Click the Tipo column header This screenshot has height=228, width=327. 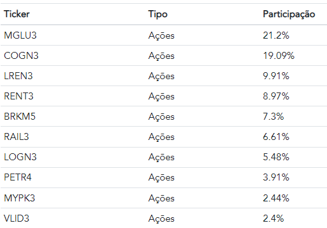(158, 15)
